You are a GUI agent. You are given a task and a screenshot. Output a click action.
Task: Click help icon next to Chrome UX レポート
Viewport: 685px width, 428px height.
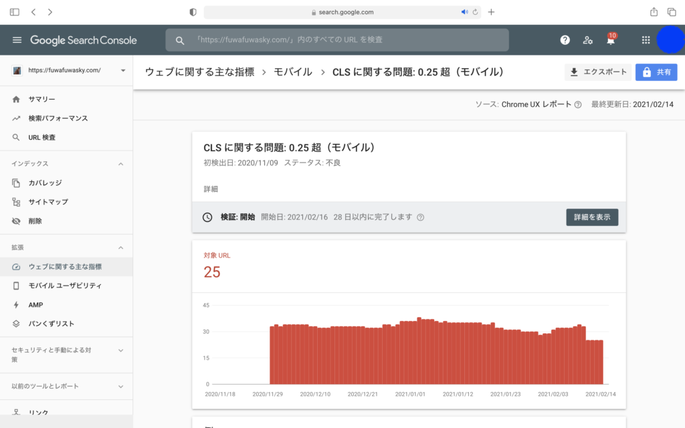coord(577,105)
